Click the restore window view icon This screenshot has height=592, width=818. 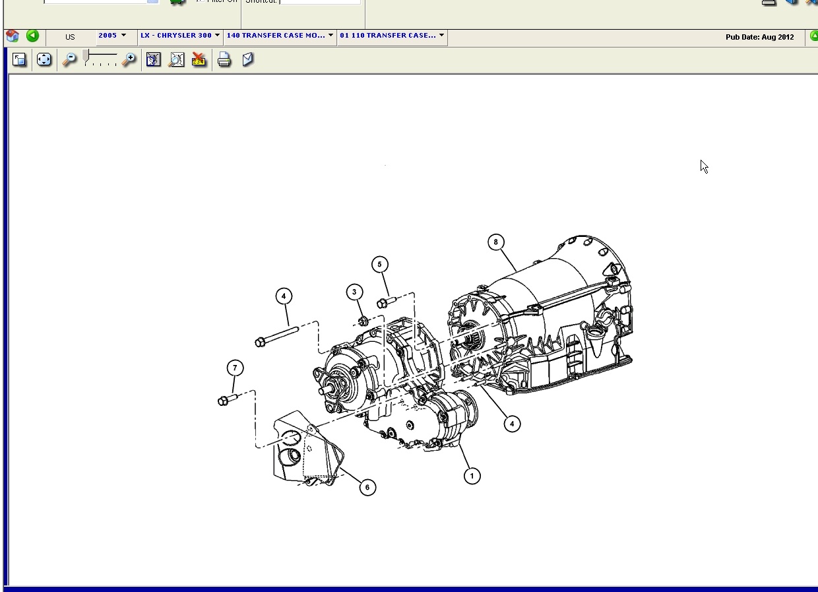click(x=19, y=60)
